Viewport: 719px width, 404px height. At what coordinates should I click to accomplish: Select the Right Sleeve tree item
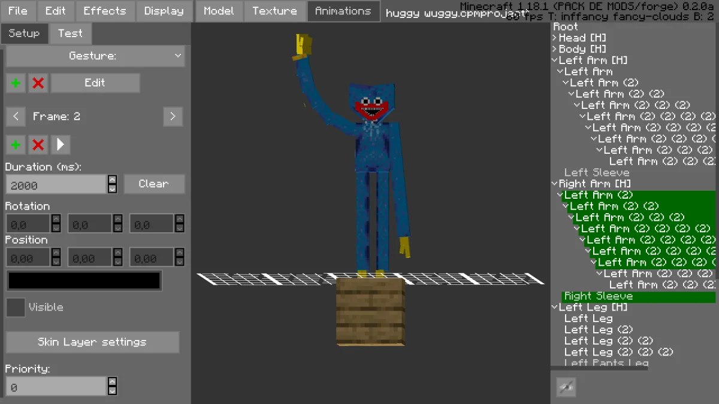[x=599, y=296]
